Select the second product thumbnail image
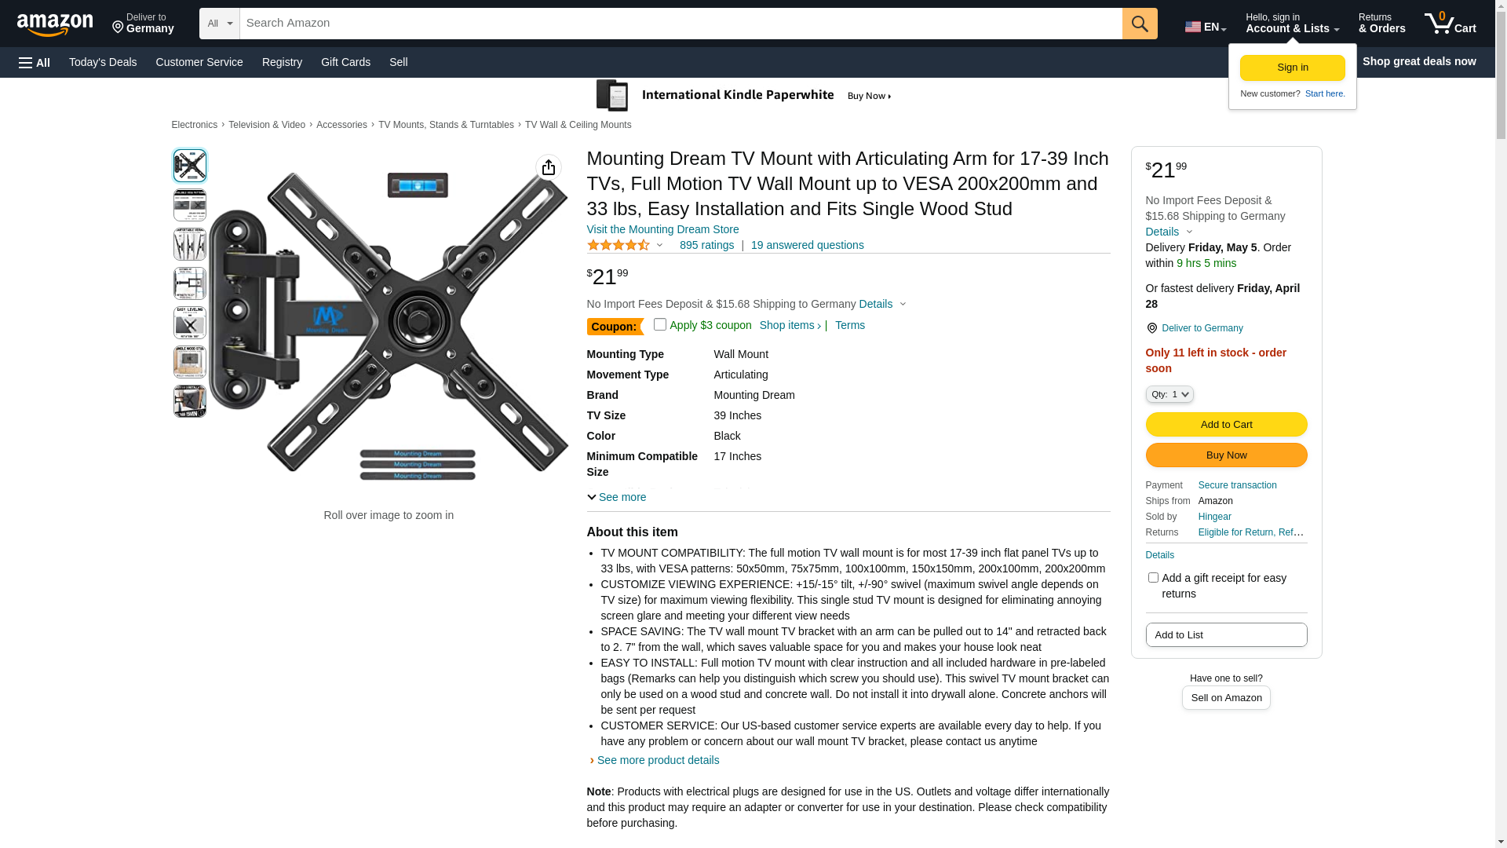This screenshot has height=848, width=1507. click(189, 205)
